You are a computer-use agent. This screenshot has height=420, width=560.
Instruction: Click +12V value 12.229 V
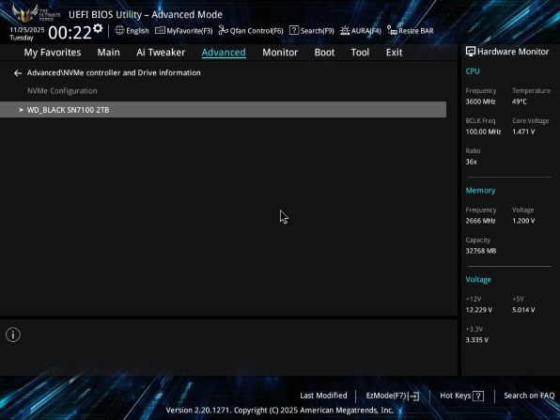pos(479,310)
